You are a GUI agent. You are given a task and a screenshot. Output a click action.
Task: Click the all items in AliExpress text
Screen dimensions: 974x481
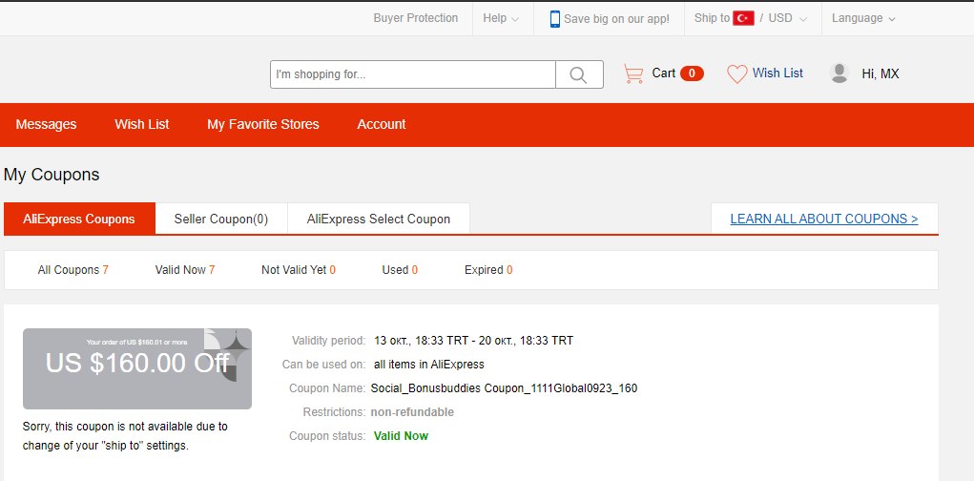coord(428,365)
